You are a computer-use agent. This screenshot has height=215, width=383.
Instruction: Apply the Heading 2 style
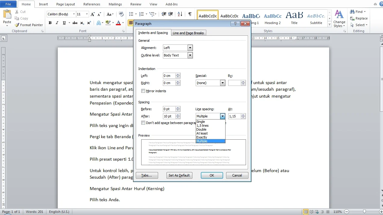(x=273, y=18)
